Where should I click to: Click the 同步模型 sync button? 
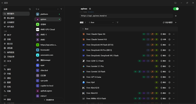point(168,22)
